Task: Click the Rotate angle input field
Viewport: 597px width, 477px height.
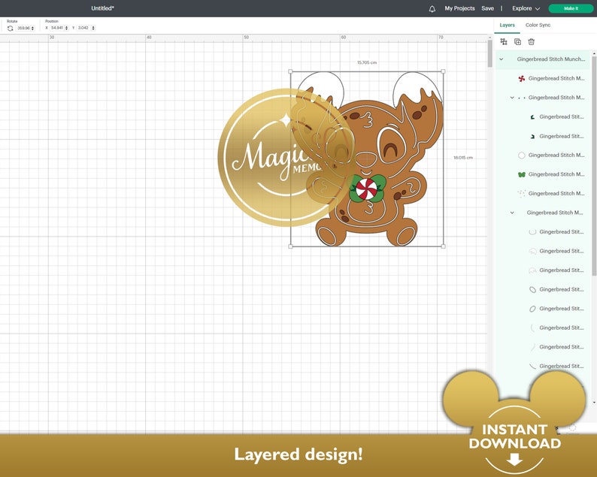Action: [x=23, y=28]
